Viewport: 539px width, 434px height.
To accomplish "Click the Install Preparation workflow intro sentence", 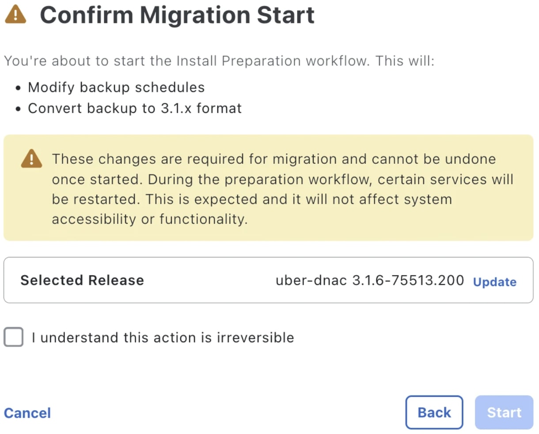I will (x=219, y=61).
